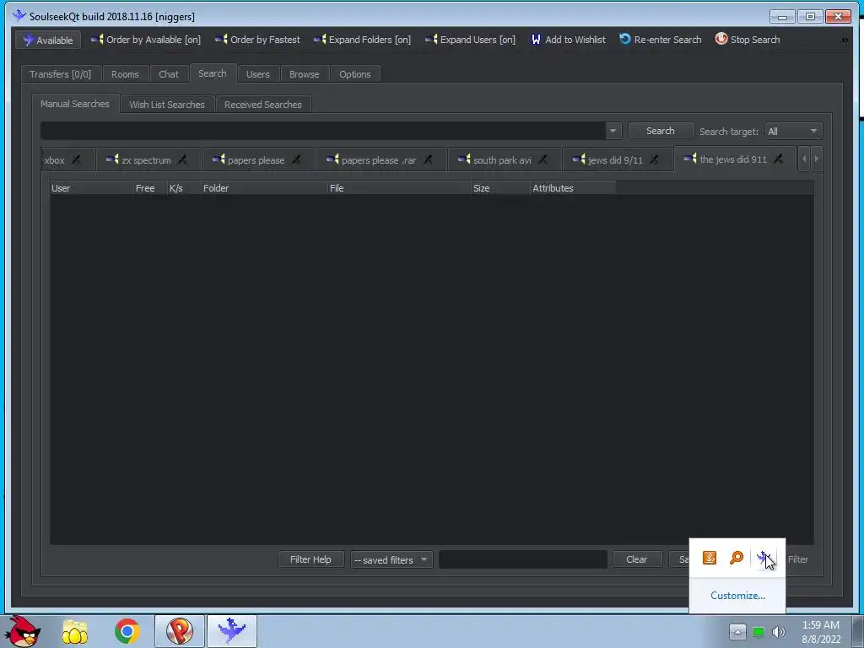Open the folder icon on taskbar
Image resolution: width=864 pixels, height=648 pixels.
click(75, 631)
